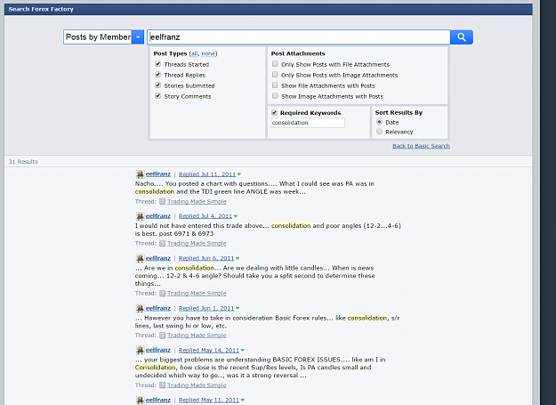This screenshot has height=405, width=556.
Task: Open eelfranz username on May 14 result
Action: pos(158,350)
